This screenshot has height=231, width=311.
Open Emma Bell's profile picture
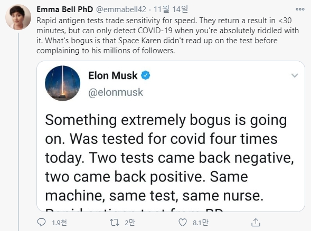pyautogui.click(x=18, y=17)
